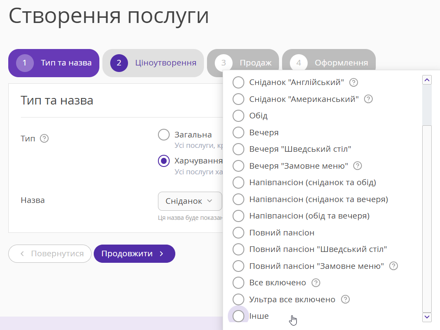Image resolution: width=440 pixels, height=330 pixels.
Task: Choose the plain Вечеря option
Action: tap(238, 132)
